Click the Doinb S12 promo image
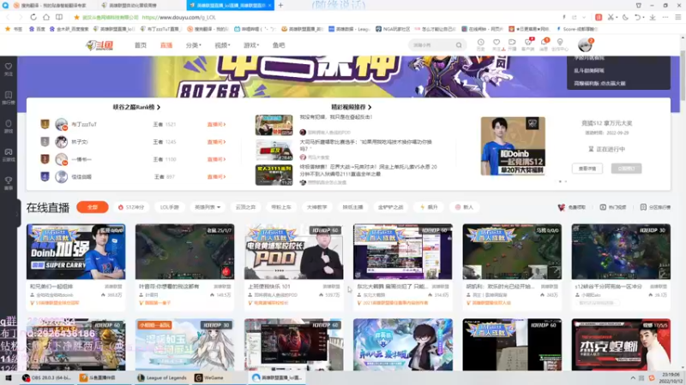Image resolution: width=686 pixels, height=385 pixels. (x=513, y=145)
